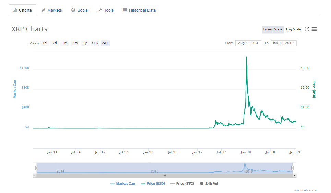Open the Tools tab
This screenshot has height=193, width=331.
(106, 10)
